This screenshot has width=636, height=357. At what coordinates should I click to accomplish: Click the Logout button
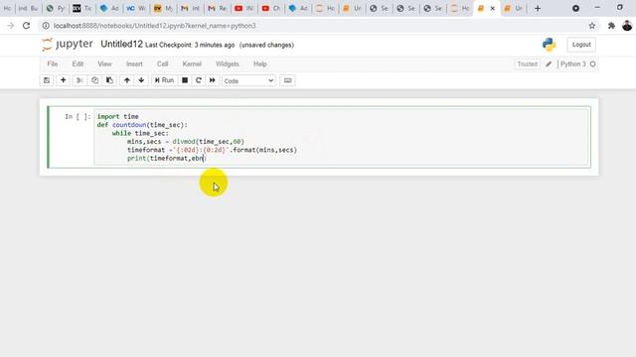click(x=581, y=45)
